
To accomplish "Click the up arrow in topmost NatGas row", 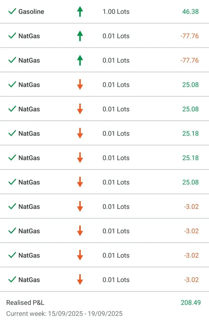I will click(80, 36).
